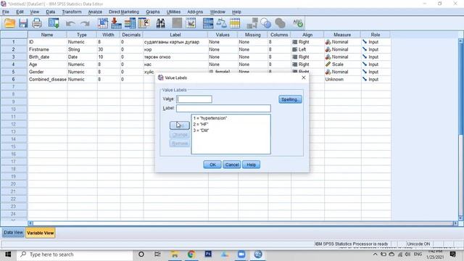This screenshot has width=464, height=261.
Task: Select the 1 = "hypertension" list entry
Action: click(x=210, y=118)
